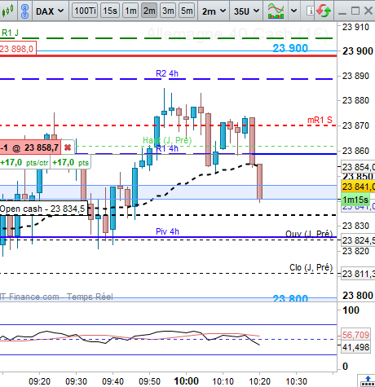
Task: Open the 35U units dropdown
Action: point(246,11)
